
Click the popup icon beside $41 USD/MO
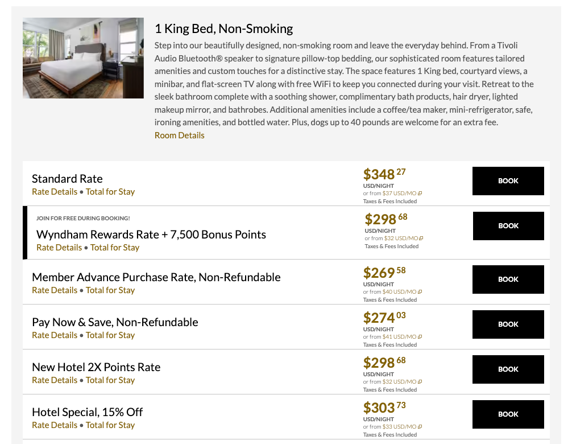coord(420,337)
